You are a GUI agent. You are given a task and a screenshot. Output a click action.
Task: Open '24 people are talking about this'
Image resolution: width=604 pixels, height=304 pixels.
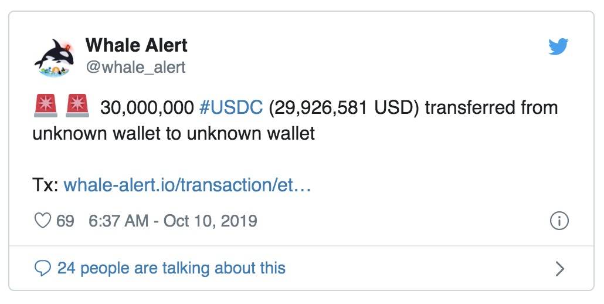pos(171,268)
